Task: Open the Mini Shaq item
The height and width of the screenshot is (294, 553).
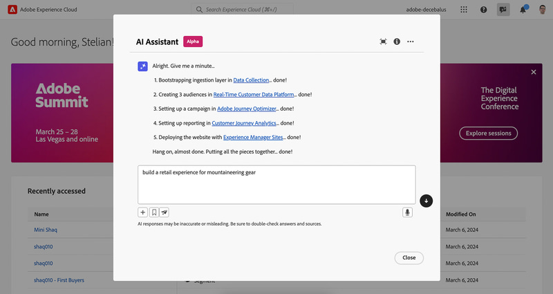Action: (x=46, y=230)
